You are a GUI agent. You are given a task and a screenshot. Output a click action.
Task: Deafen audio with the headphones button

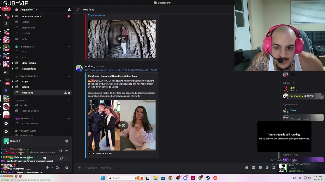57,168
